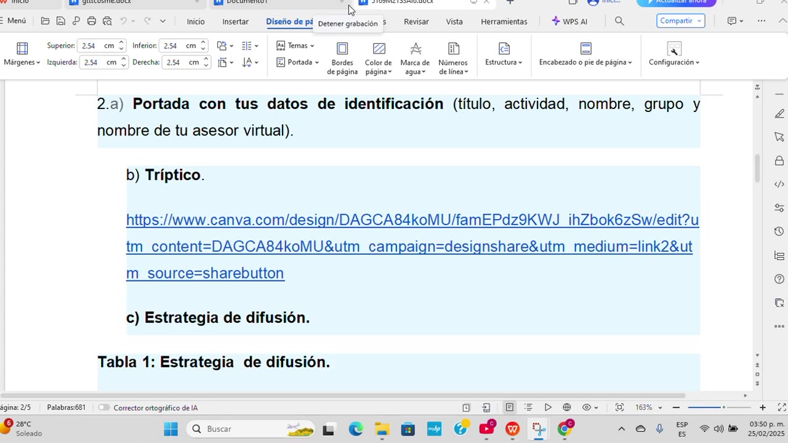The image size is (788, 443).
Task: Switch to the Inicio tab
Action: (x=196, y=22)
